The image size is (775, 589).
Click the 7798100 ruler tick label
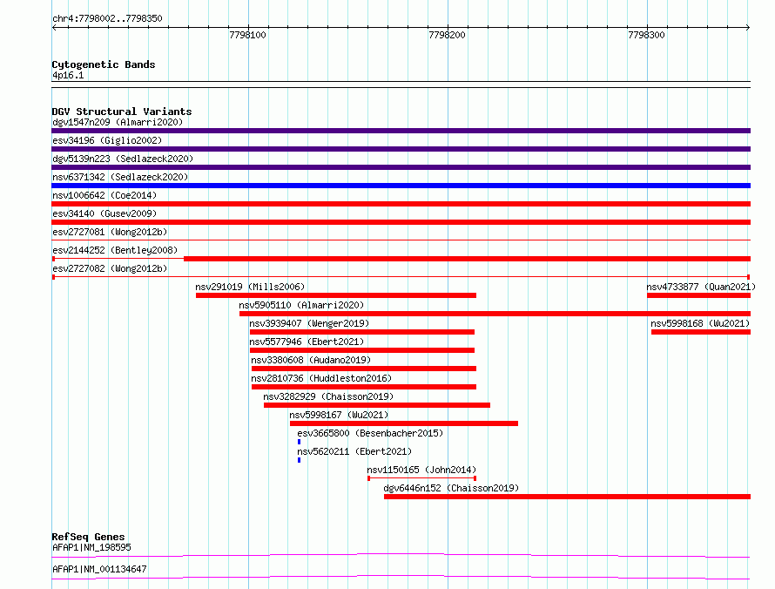(247, 35)
